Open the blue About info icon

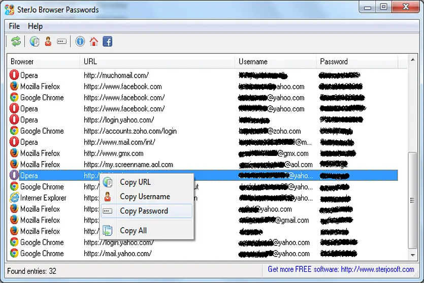pos(80,41)
